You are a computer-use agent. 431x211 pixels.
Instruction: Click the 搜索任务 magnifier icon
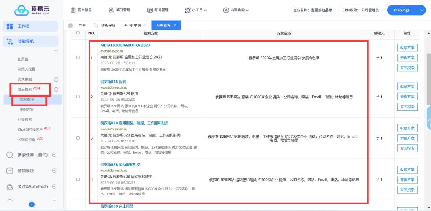click(10, 155)
